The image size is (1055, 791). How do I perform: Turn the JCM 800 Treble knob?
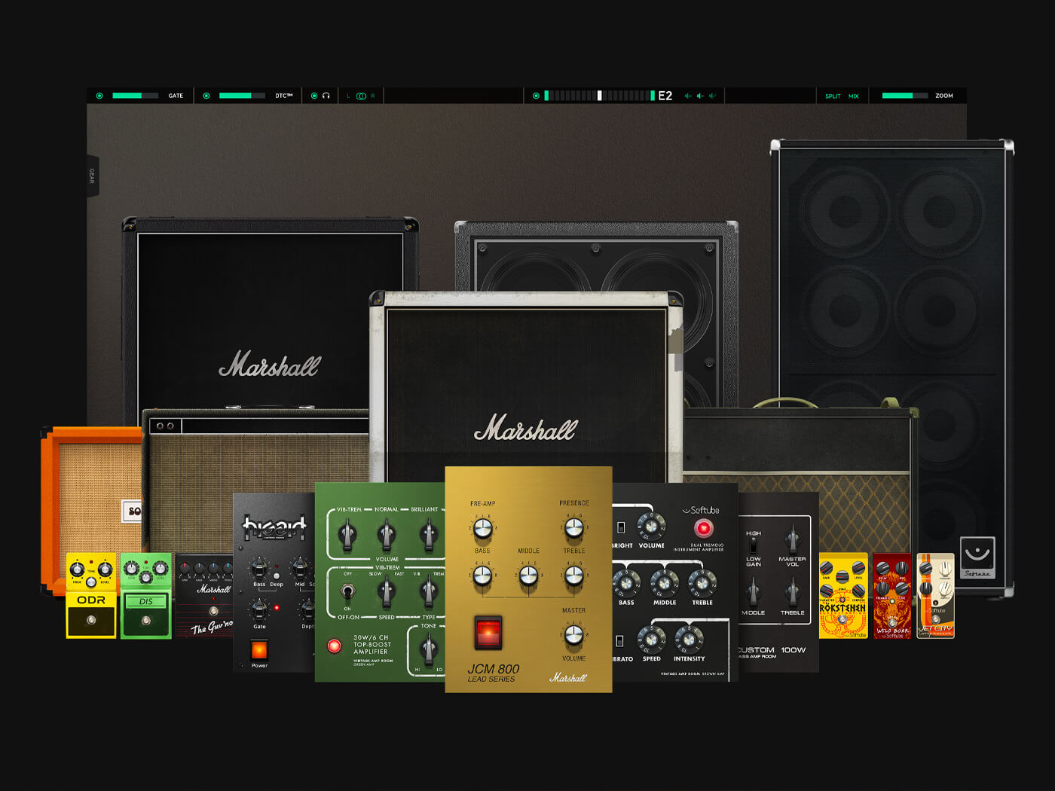pos(574,576)
